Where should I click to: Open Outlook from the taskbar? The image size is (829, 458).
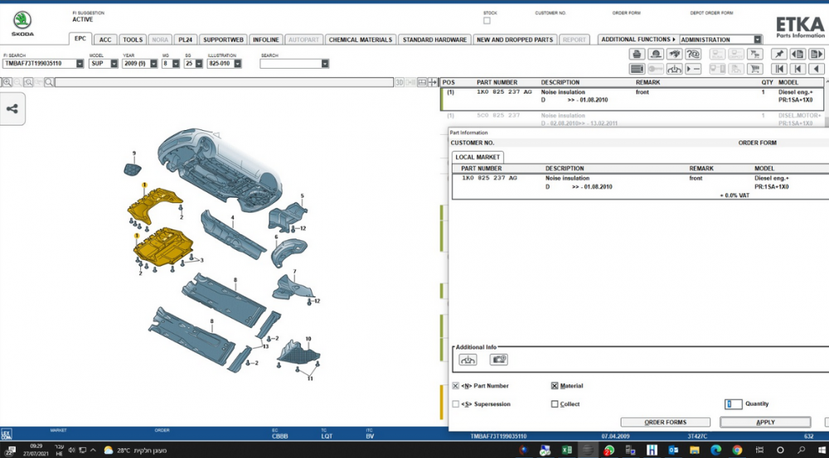point(673,450)
